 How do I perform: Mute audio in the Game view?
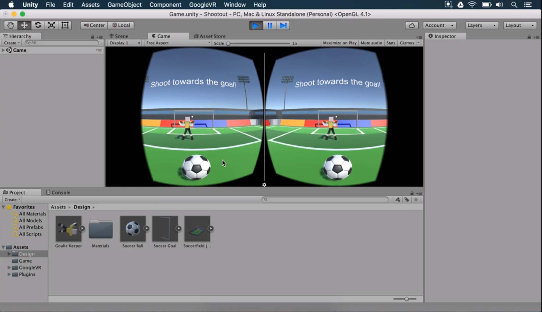pos(371,43)
